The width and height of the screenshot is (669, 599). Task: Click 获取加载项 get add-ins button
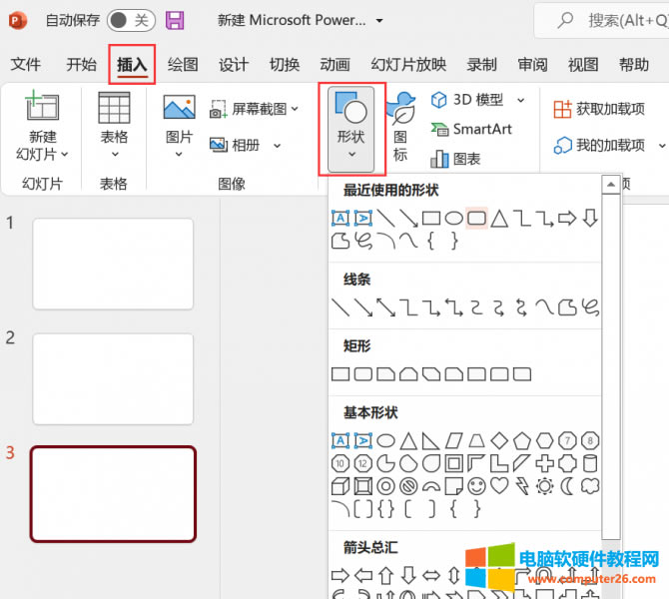click(x=599, y=109)
